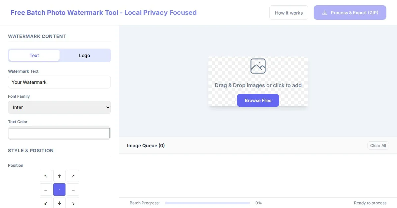Open the How it works guide
This screenshot has width=397, height=208.
click(x=288, y=13)
